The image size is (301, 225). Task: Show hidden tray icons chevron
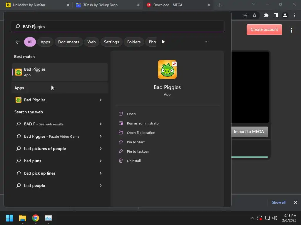tap(252, 218)
